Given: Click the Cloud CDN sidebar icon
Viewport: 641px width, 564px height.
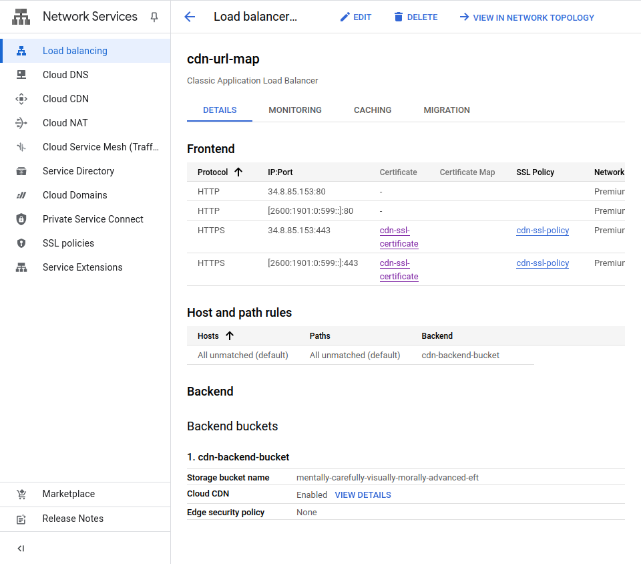Looking at the screenshot, I should tap(21, 99).
